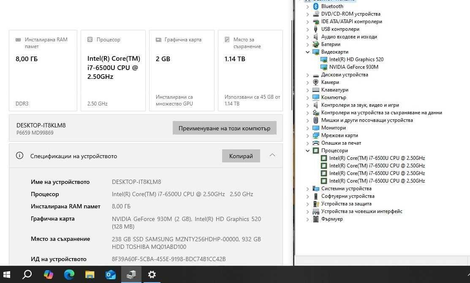470x283 pixels.
Task: Click Преименуване на този компютър button
Action: (225, 128)
